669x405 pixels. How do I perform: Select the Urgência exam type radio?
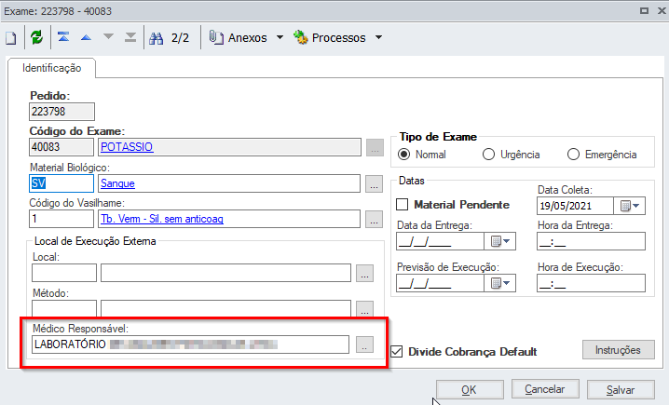(x=488, y=155)
